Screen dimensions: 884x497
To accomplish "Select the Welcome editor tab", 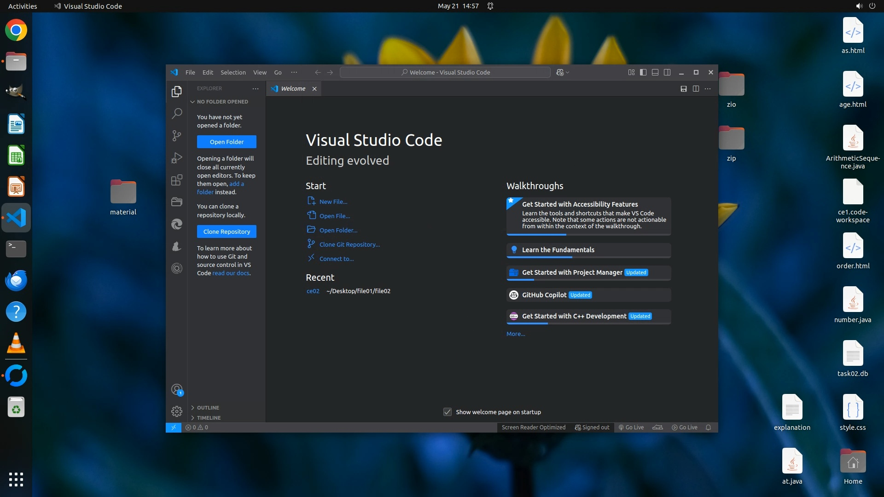I will pos(293,89).
